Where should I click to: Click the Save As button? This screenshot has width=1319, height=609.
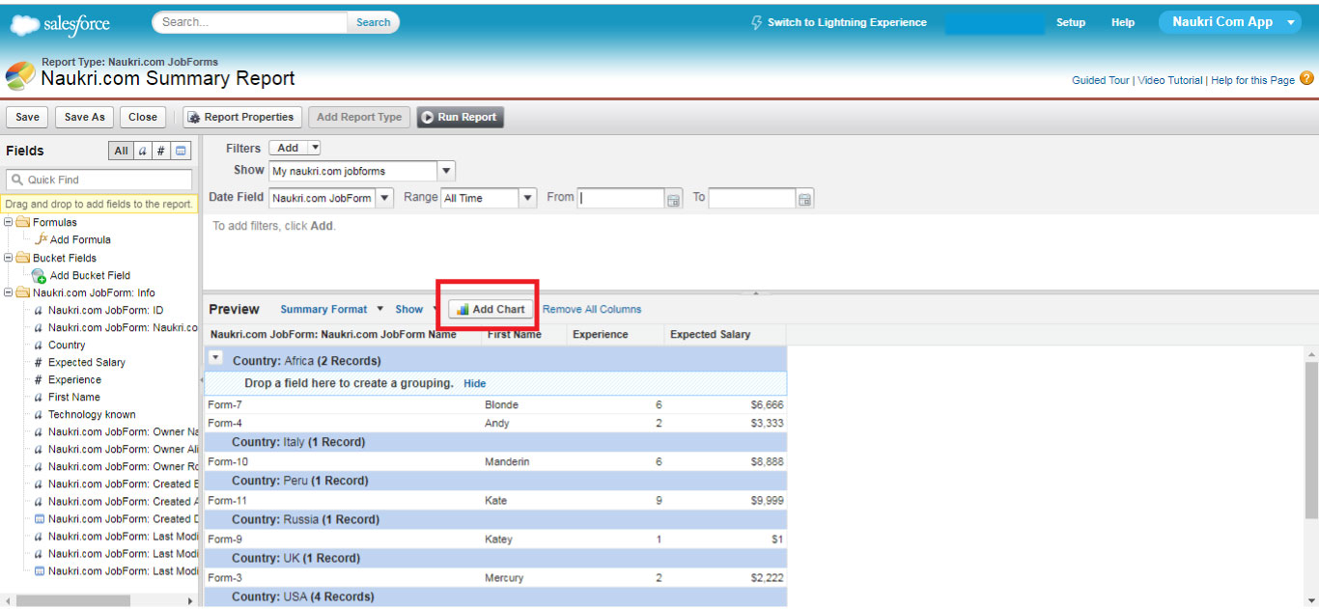[x=84, y=117]
